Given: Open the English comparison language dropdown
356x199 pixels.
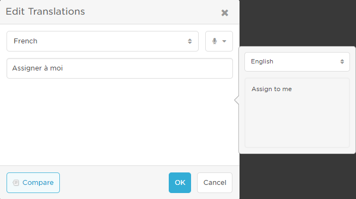Looking at the screenshot, I should click(297, 62).
